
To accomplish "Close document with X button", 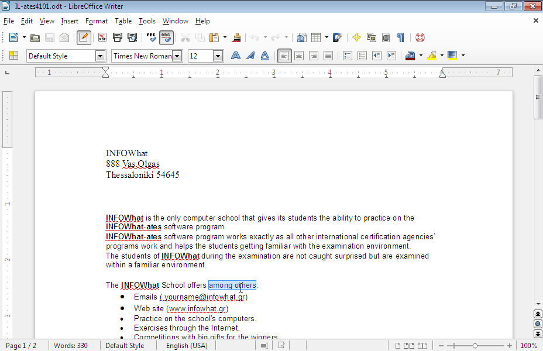I will 536,21.
